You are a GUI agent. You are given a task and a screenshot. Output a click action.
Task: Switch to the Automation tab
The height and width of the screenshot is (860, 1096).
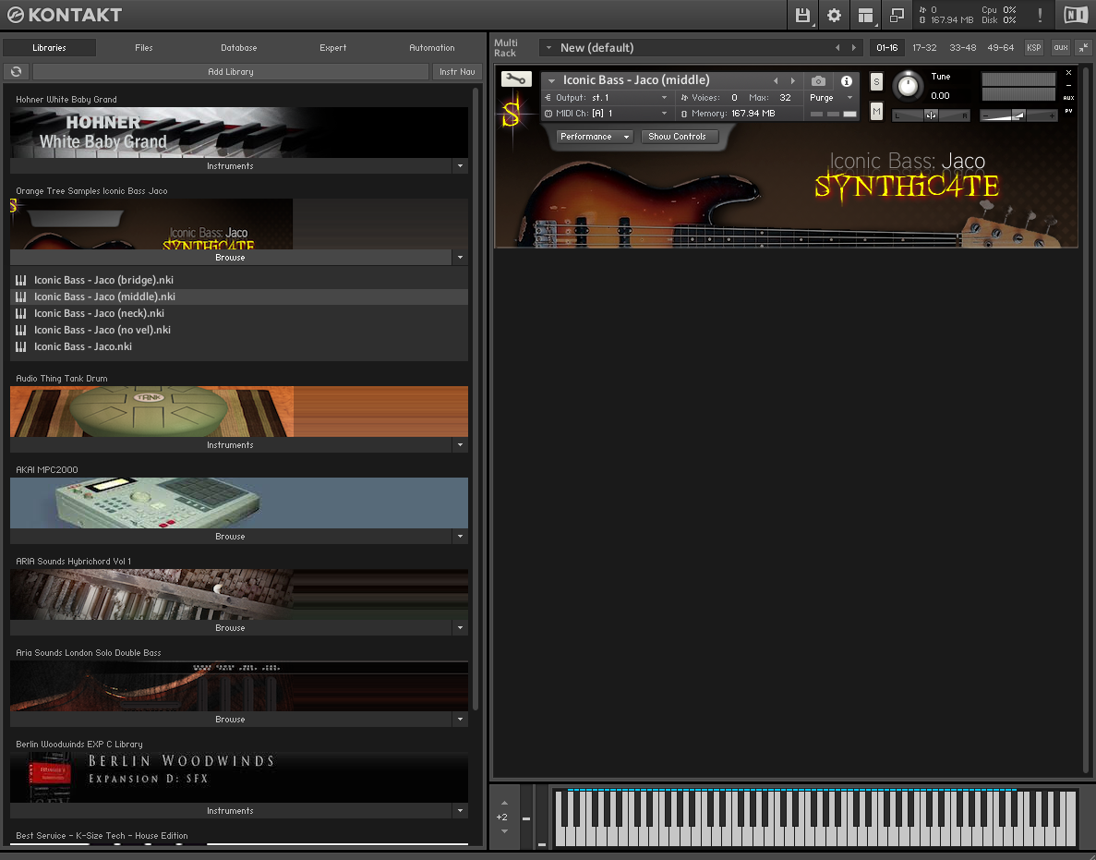click(x=432, y=47)
